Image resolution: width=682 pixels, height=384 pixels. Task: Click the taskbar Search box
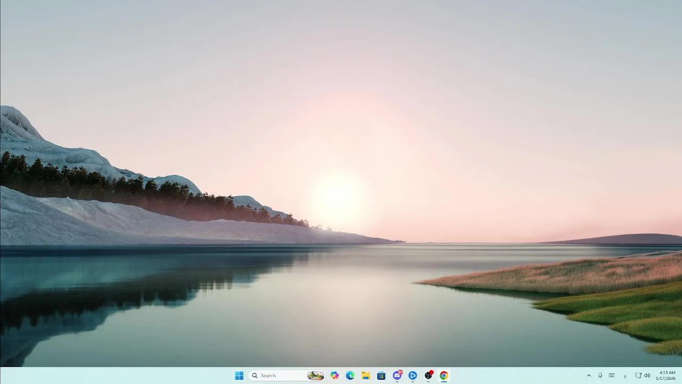pyautogui.click(x=287, y=375)
